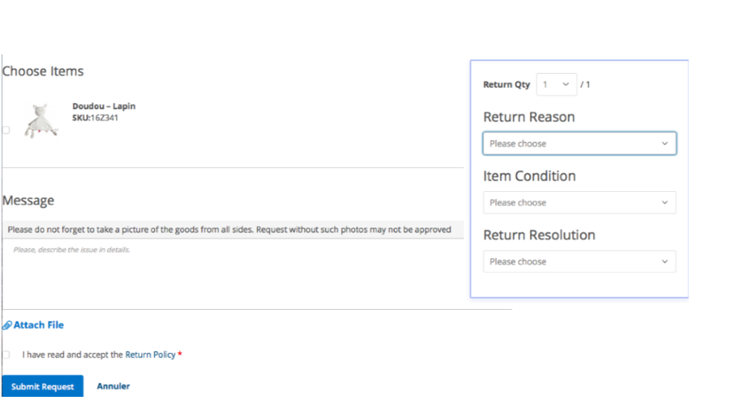Open the Return Policy link
The width and height of the screenshot is (736, 408).
pos(150,355)
